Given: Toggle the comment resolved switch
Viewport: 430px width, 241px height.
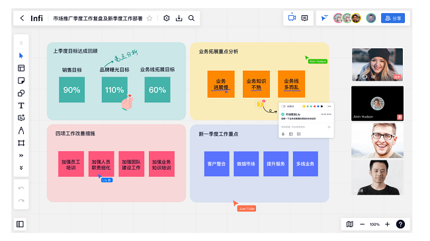Looking at the screenshot, I should point(283,106).
